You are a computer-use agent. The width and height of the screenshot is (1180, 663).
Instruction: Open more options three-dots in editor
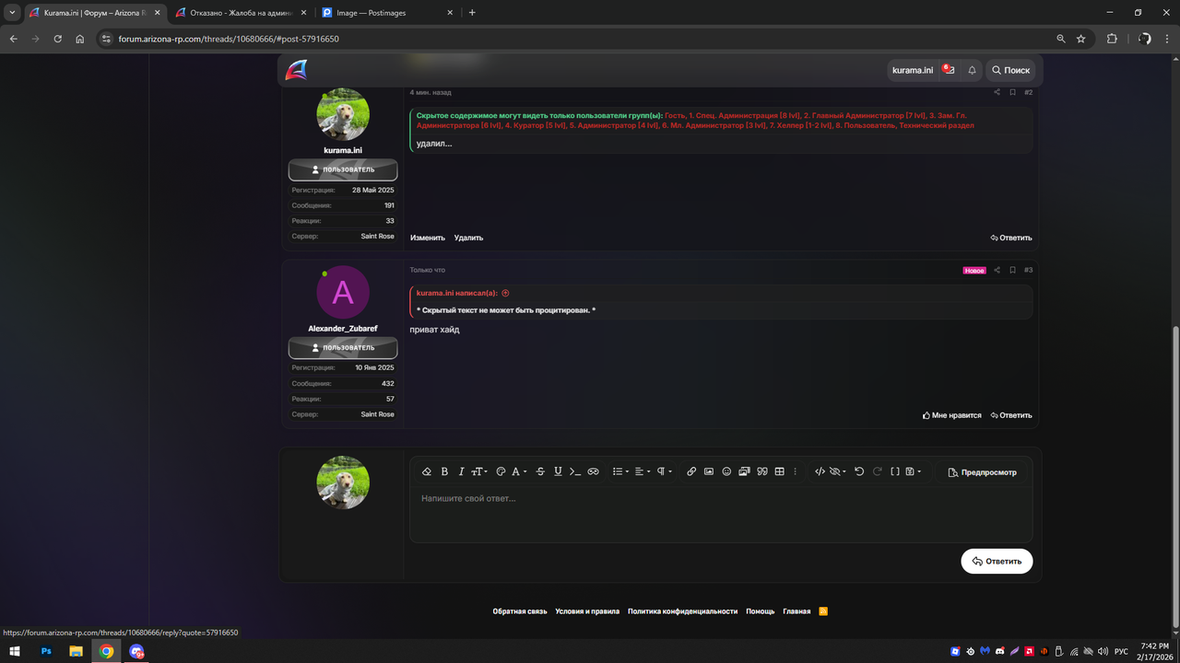click(796, 471)
